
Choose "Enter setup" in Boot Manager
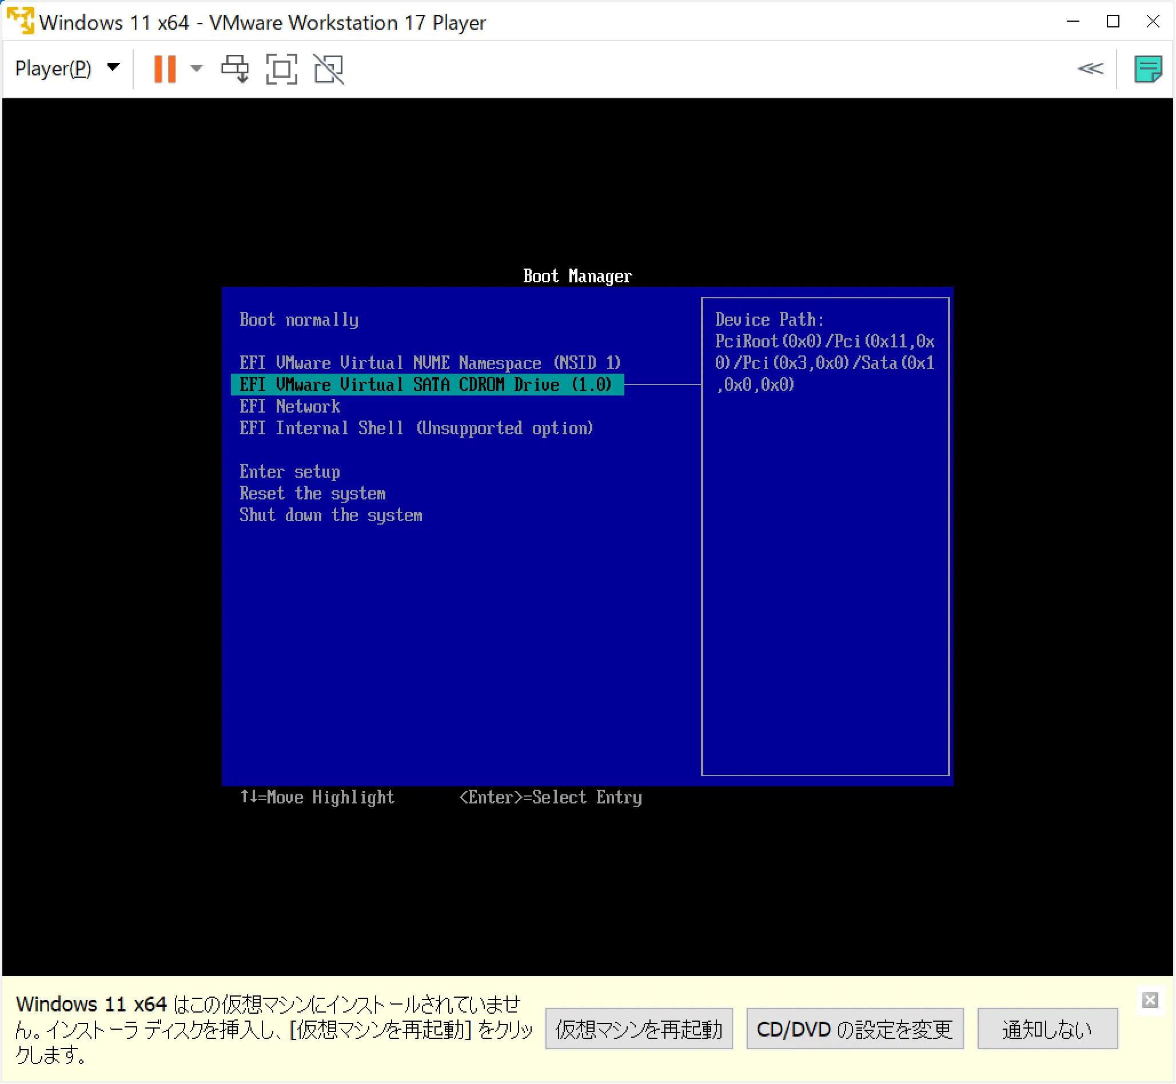(290, 471)
